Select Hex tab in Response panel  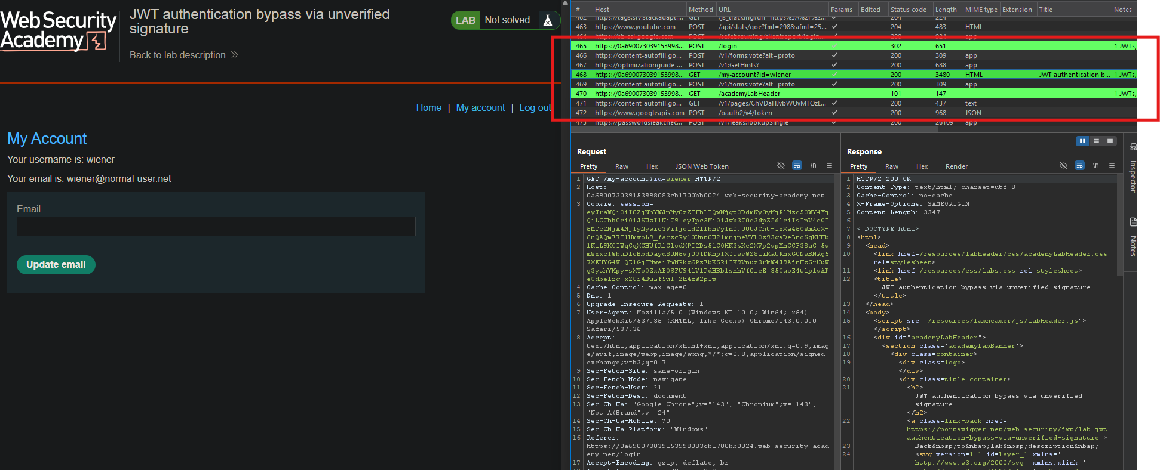coord(922,166)
